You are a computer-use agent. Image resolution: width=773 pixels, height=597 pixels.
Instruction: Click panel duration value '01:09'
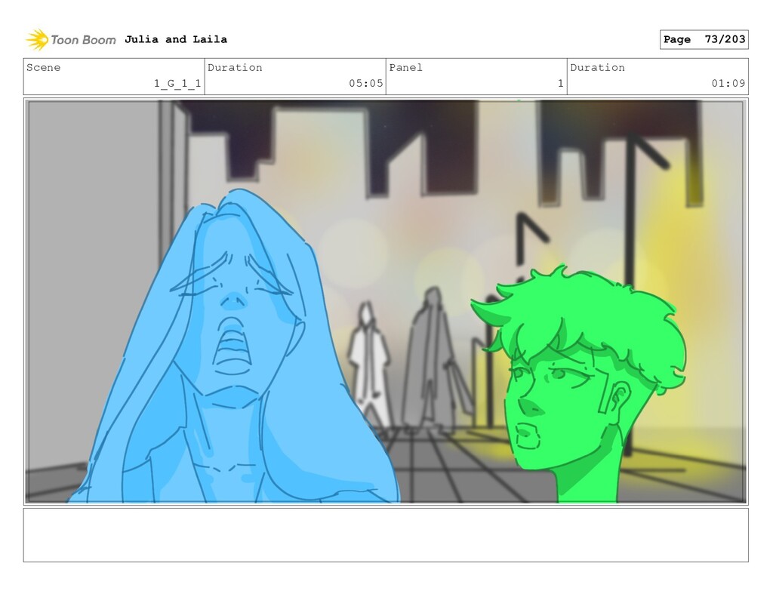[x=728, y=83]
